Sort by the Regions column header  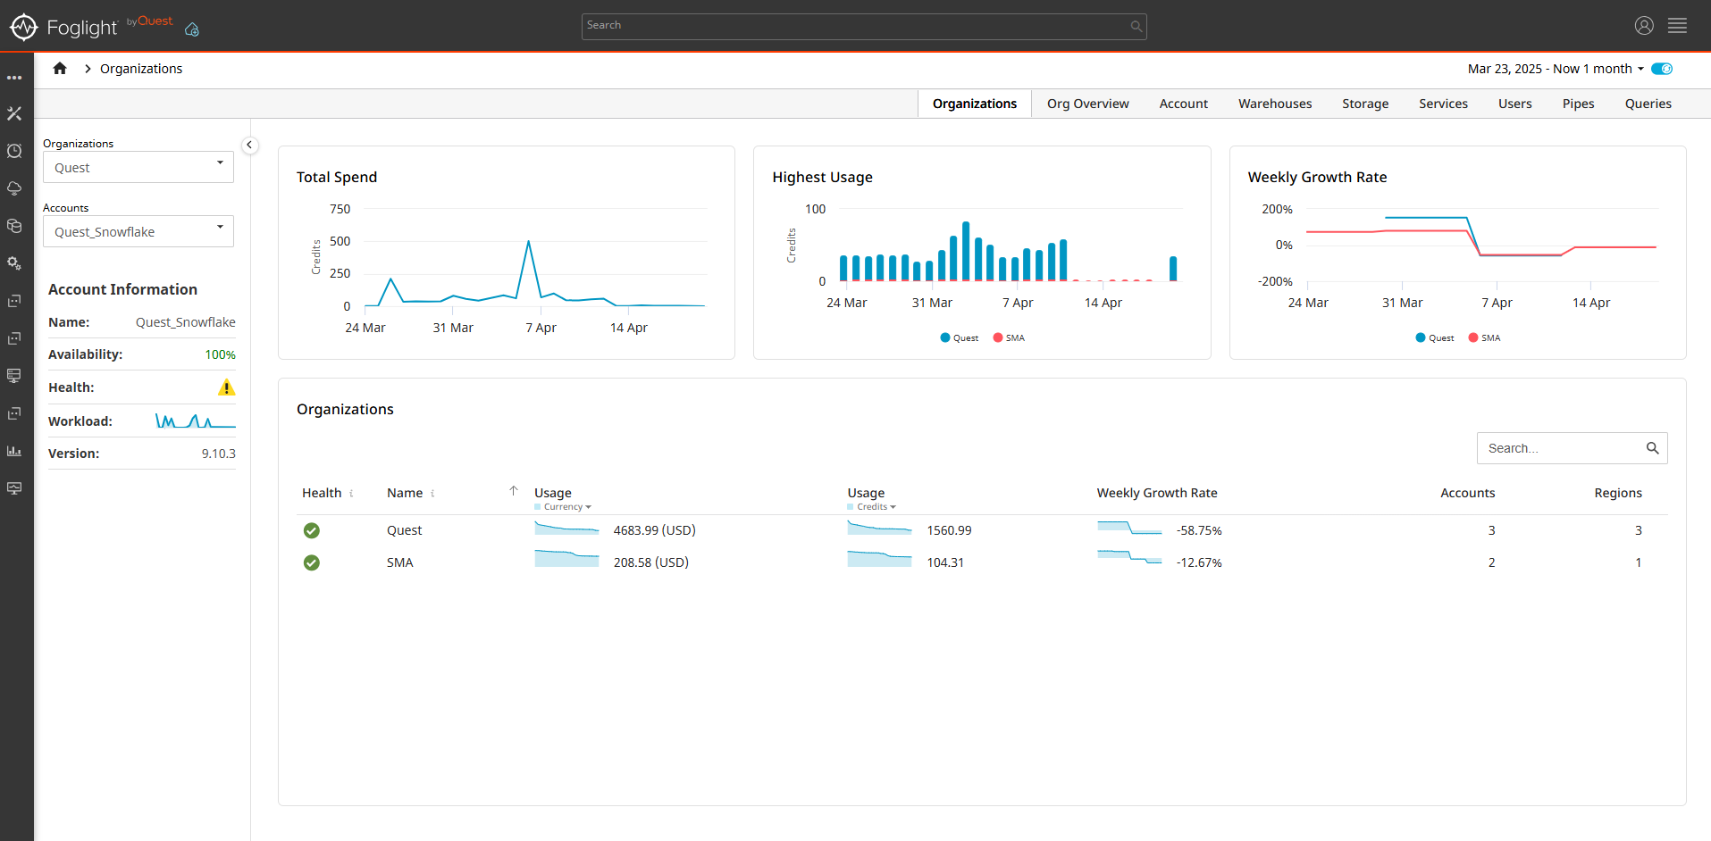click(1618, 493)
